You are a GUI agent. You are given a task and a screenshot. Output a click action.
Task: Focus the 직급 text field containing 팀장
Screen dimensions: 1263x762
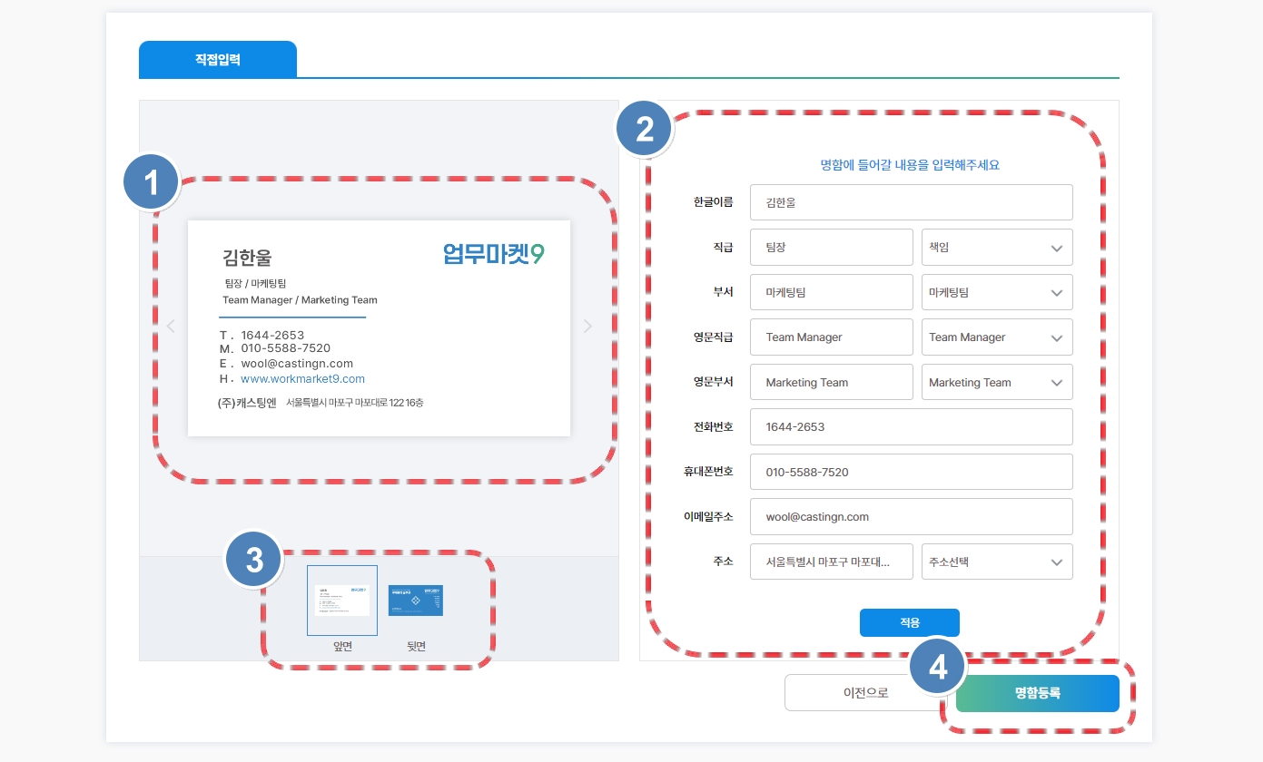click(831, 248)
